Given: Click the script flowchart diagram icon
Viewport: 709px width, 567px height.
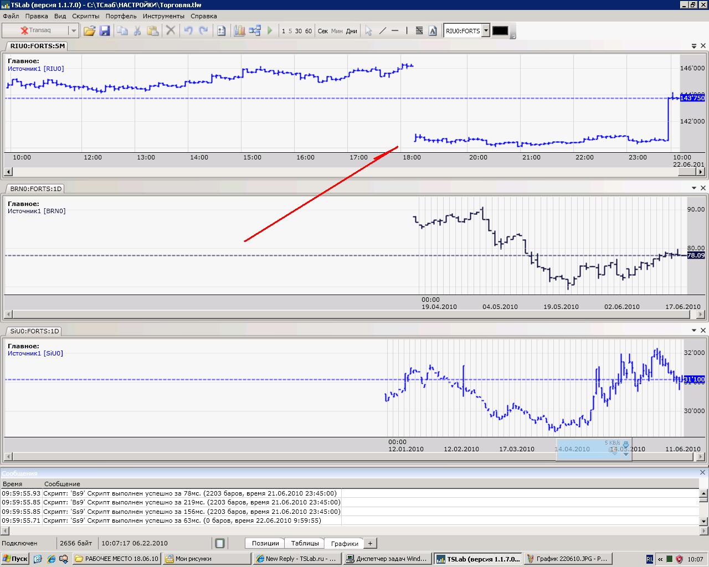Looking at the screenshot, I should [x=255, y=31].
